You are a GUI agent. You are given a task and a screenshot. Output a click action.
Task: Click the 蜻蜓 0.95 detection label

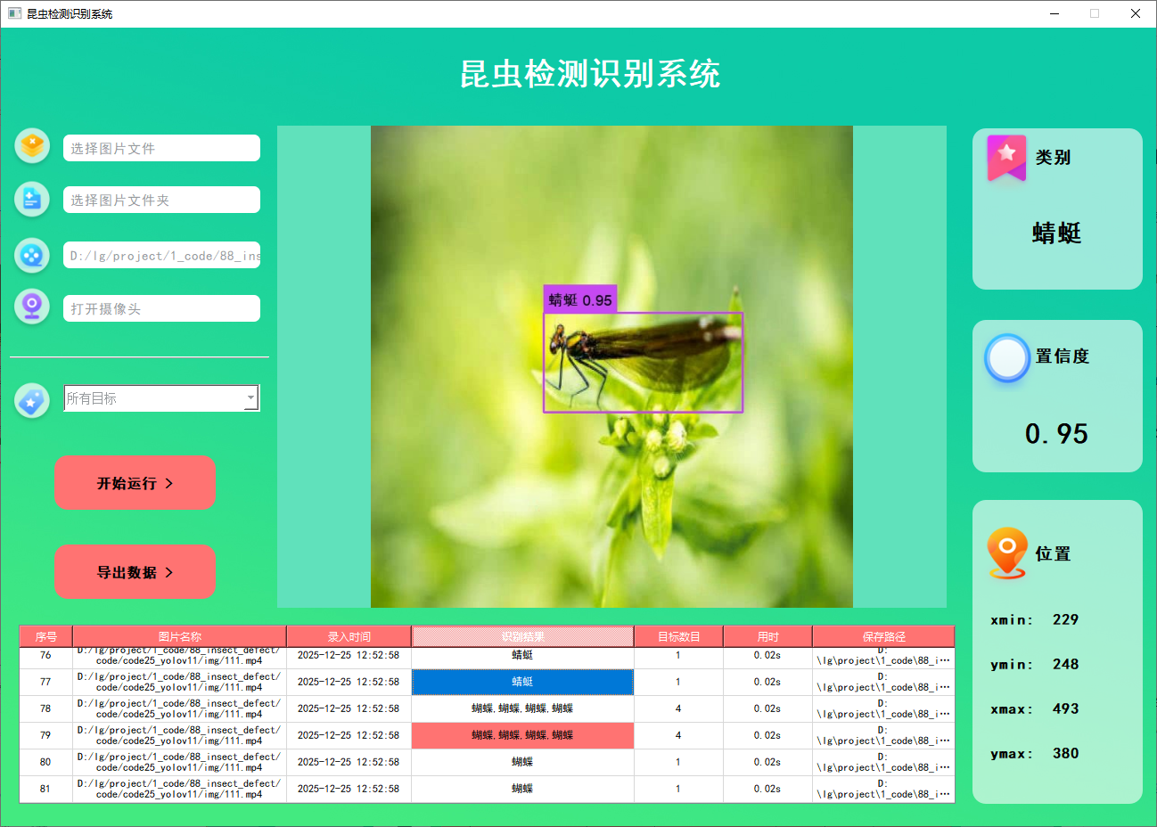pyautogui.click(x=580, y=299)
